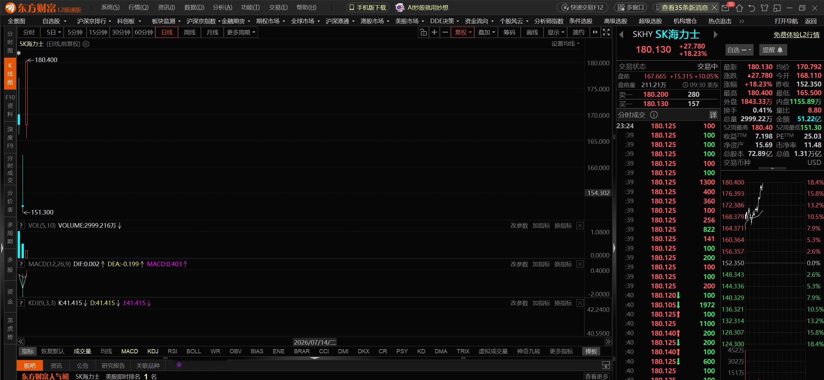Close the KDJ indicator panel

[x=580, y=303]
